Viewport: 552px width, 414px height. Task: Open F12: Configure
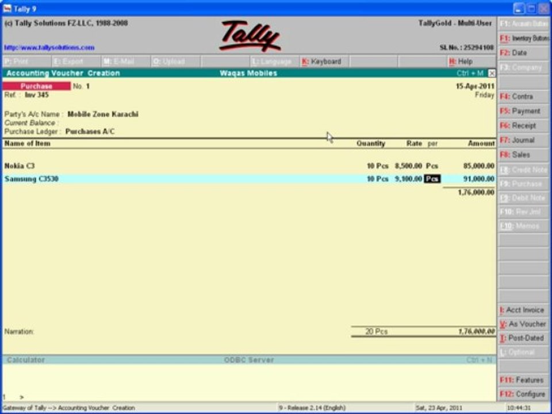(523, 394)
